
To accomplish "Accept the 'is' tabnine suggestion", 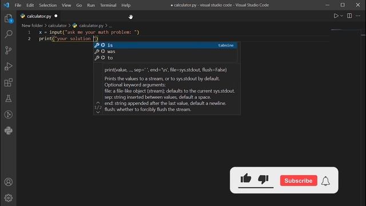I will pos(165,45).
